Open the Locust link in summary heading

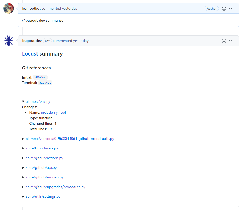coord(30,54)
